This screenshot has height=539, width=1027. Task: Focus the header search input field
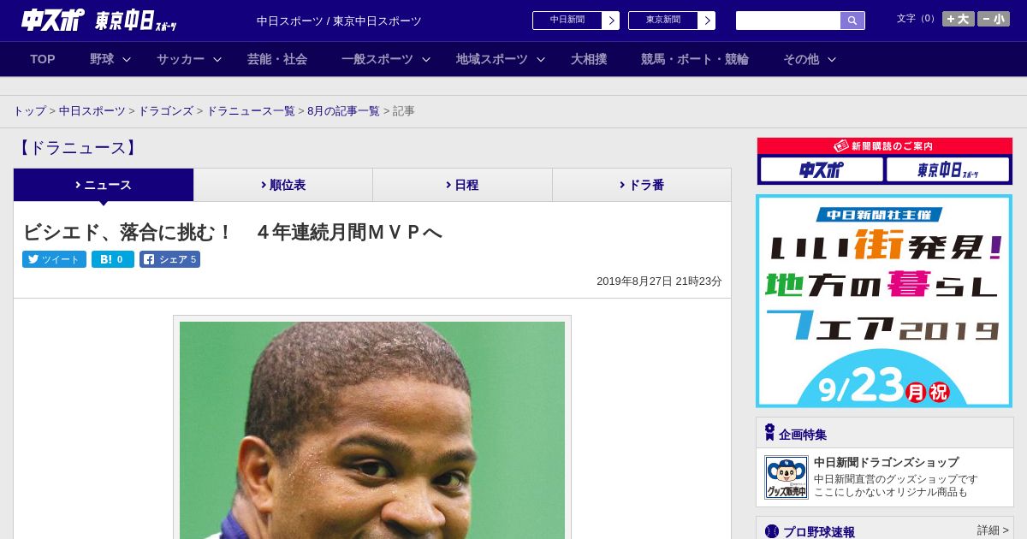coord(788,21)
